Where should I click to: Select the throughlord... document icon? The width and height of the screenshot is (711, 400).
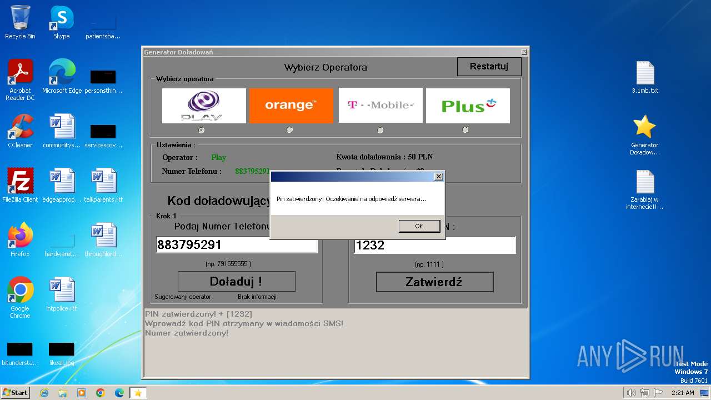[103, 240]
